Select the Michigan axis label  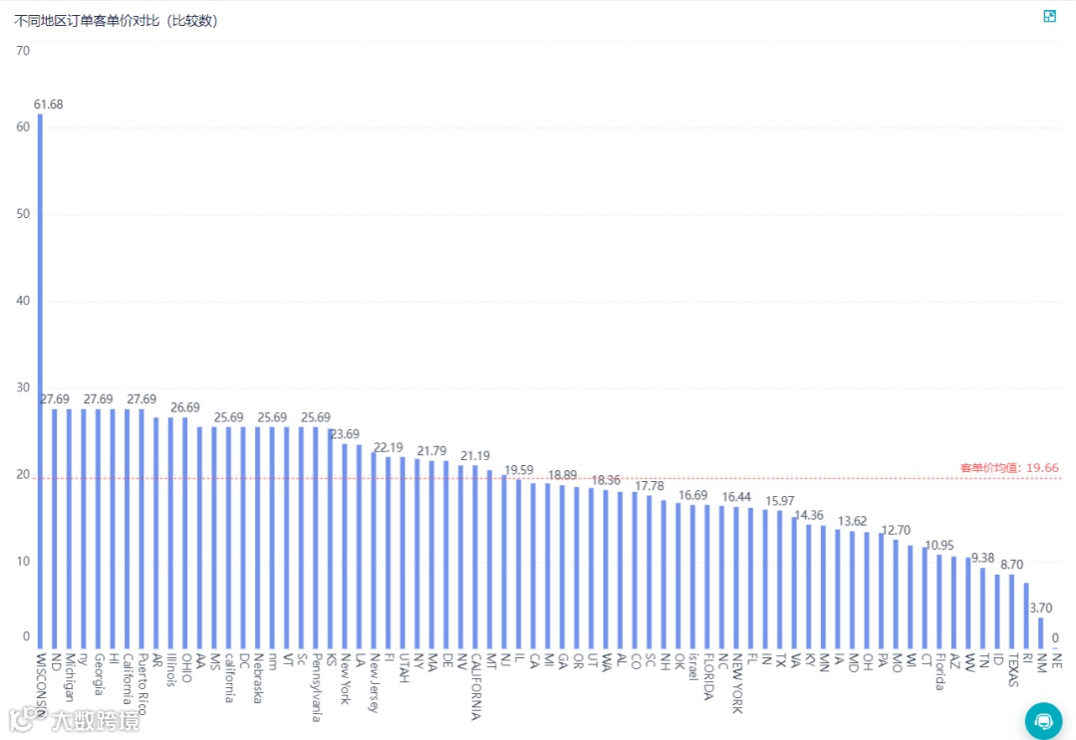point(70,677)
